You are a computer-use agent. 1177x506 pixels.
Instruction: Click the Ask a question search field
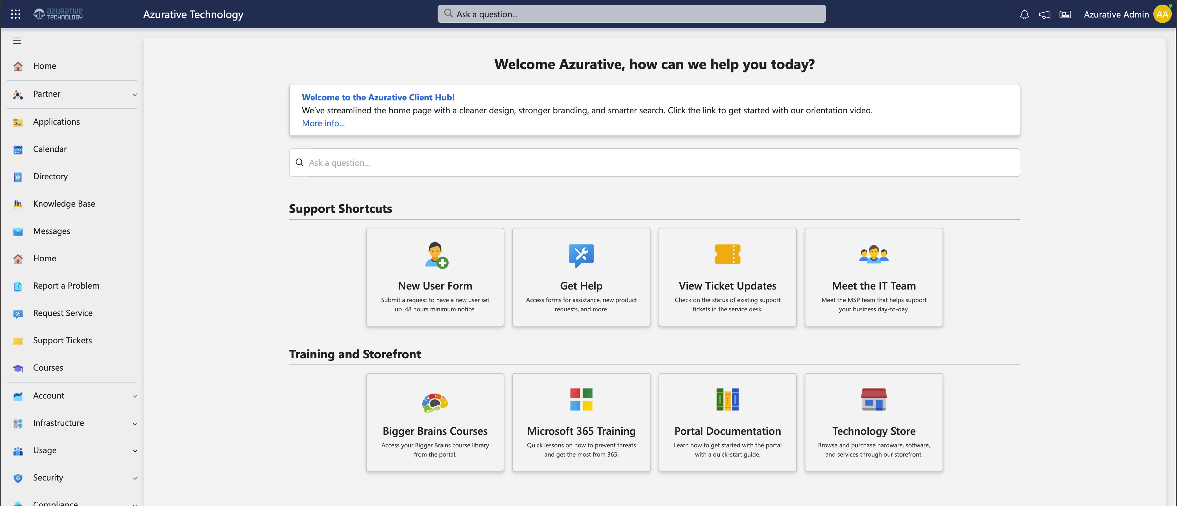(632, 14)
